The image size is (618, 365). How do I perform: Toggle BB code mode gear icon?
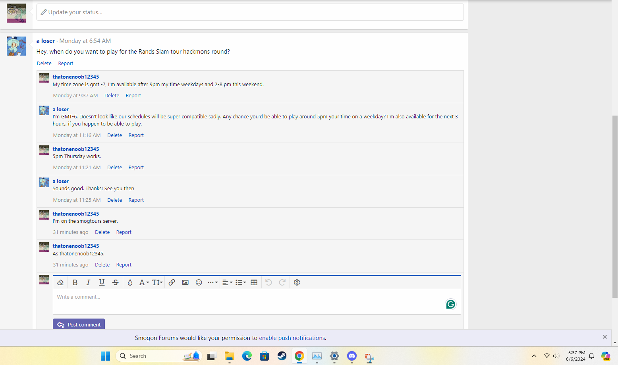pos(297,282)
